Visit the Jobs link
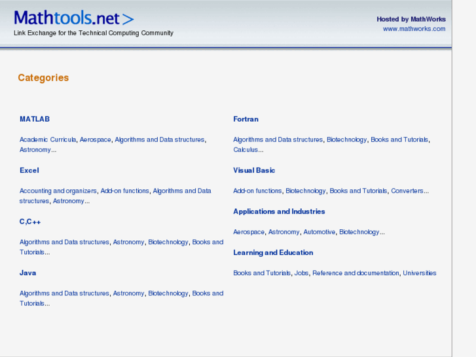Viewport: 476px width, 357px height. (301, 273)
